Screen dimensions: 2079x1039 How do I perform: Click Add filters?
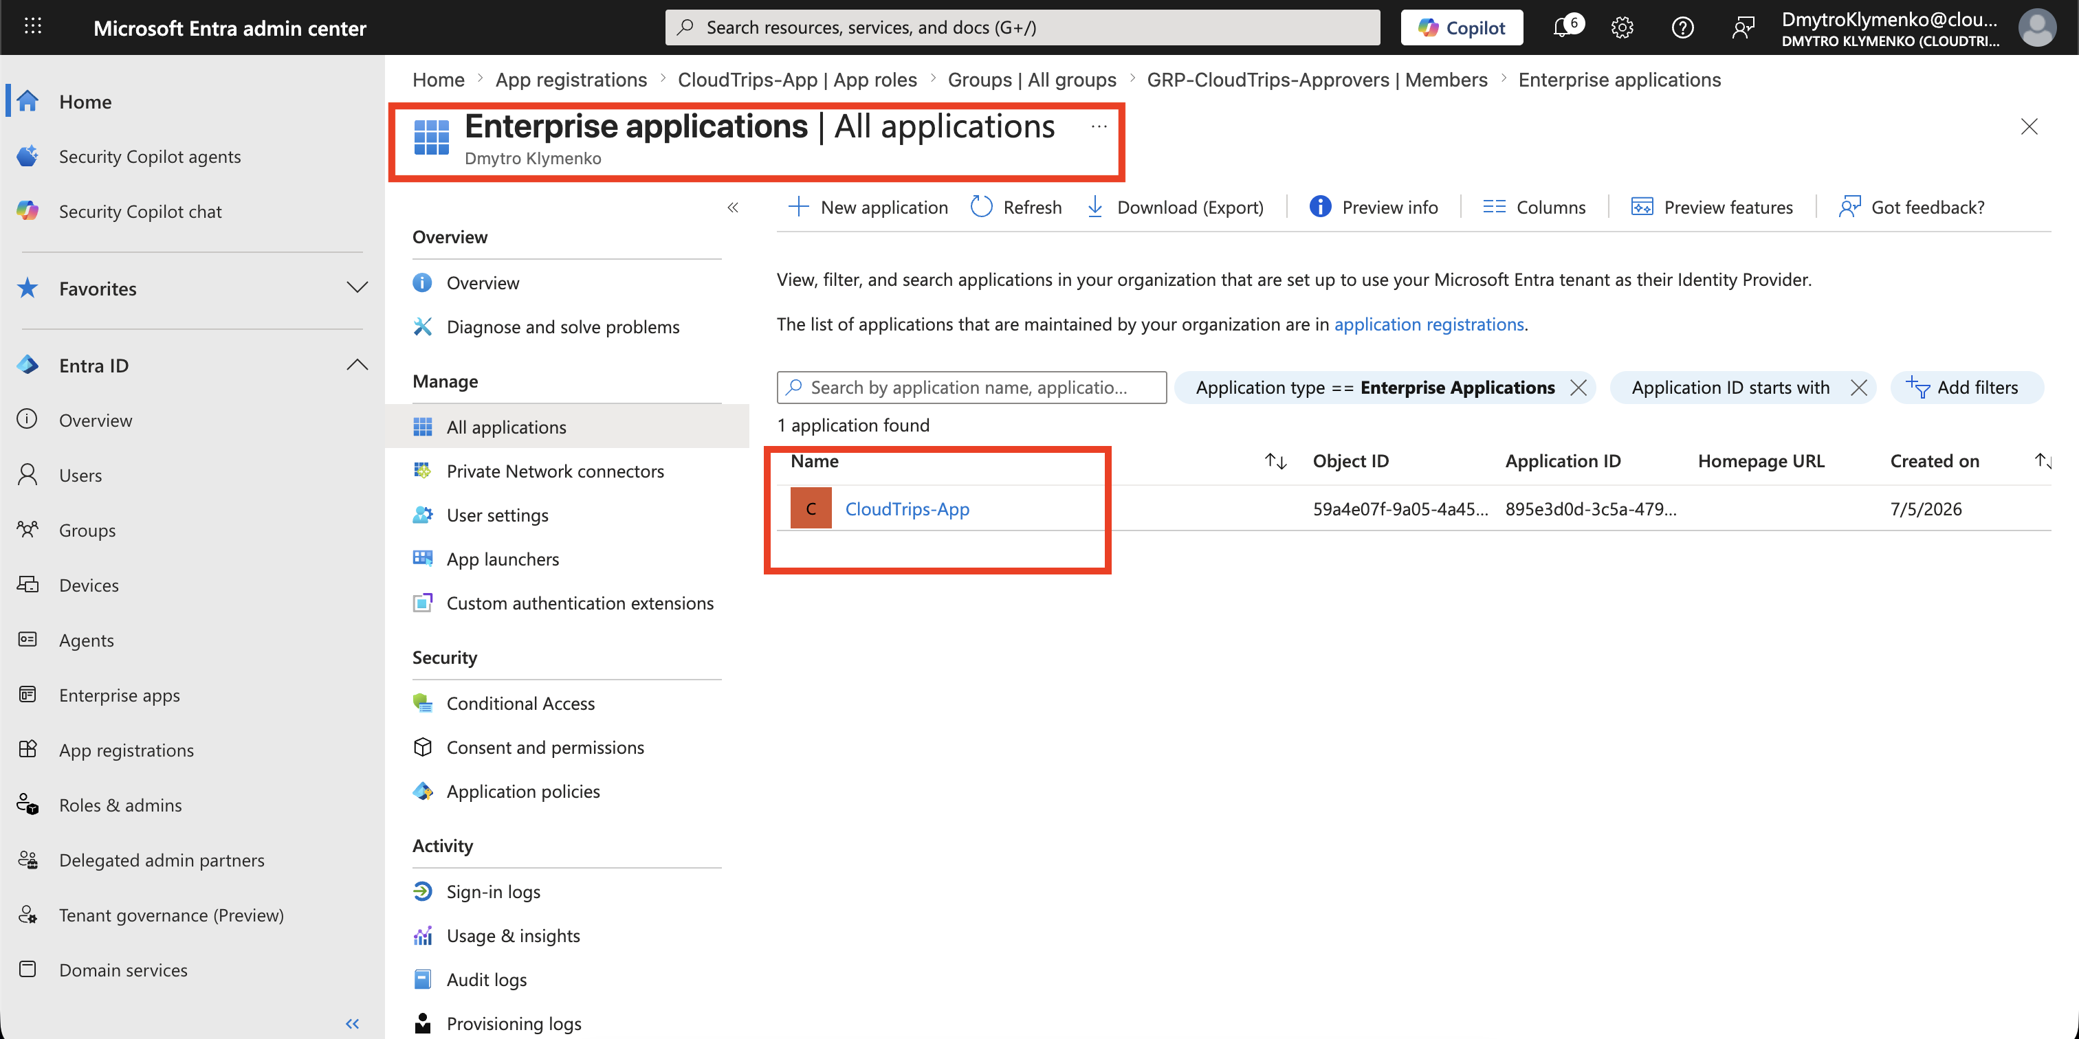[x=1966, y=387]
